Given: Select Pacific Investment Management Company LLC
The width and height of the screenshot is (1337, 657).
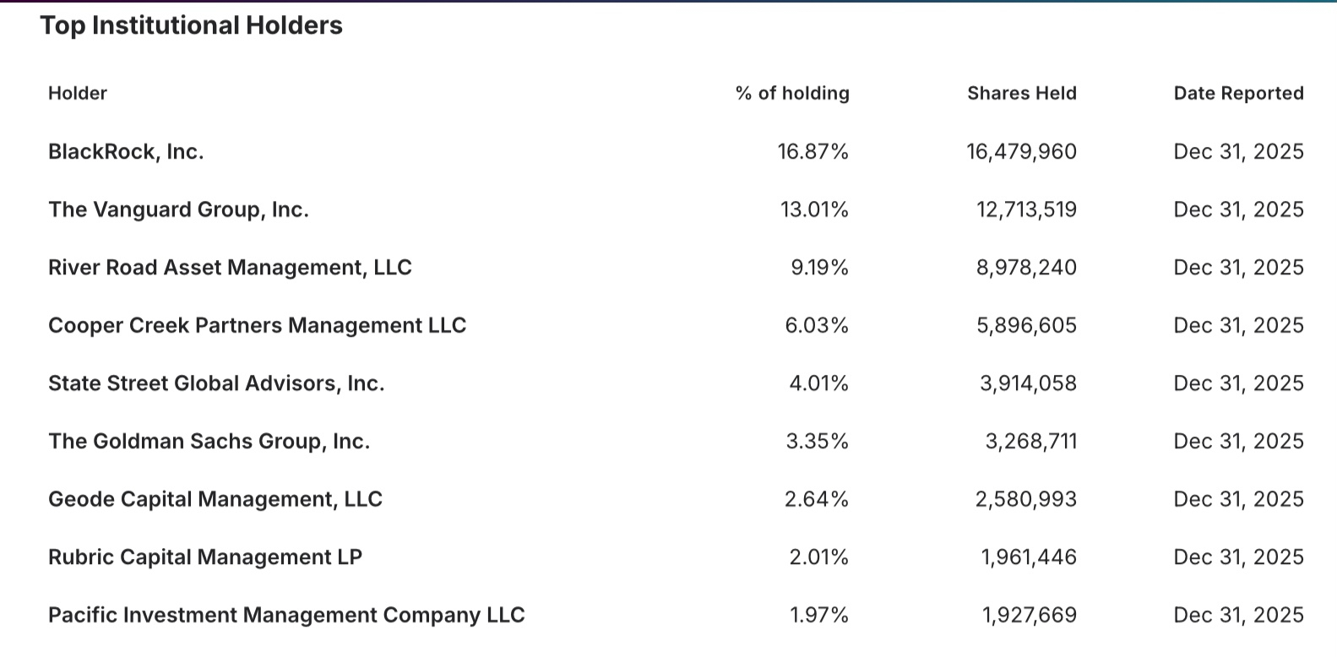Looking at the screenshot, I should (x=286, y=616).
